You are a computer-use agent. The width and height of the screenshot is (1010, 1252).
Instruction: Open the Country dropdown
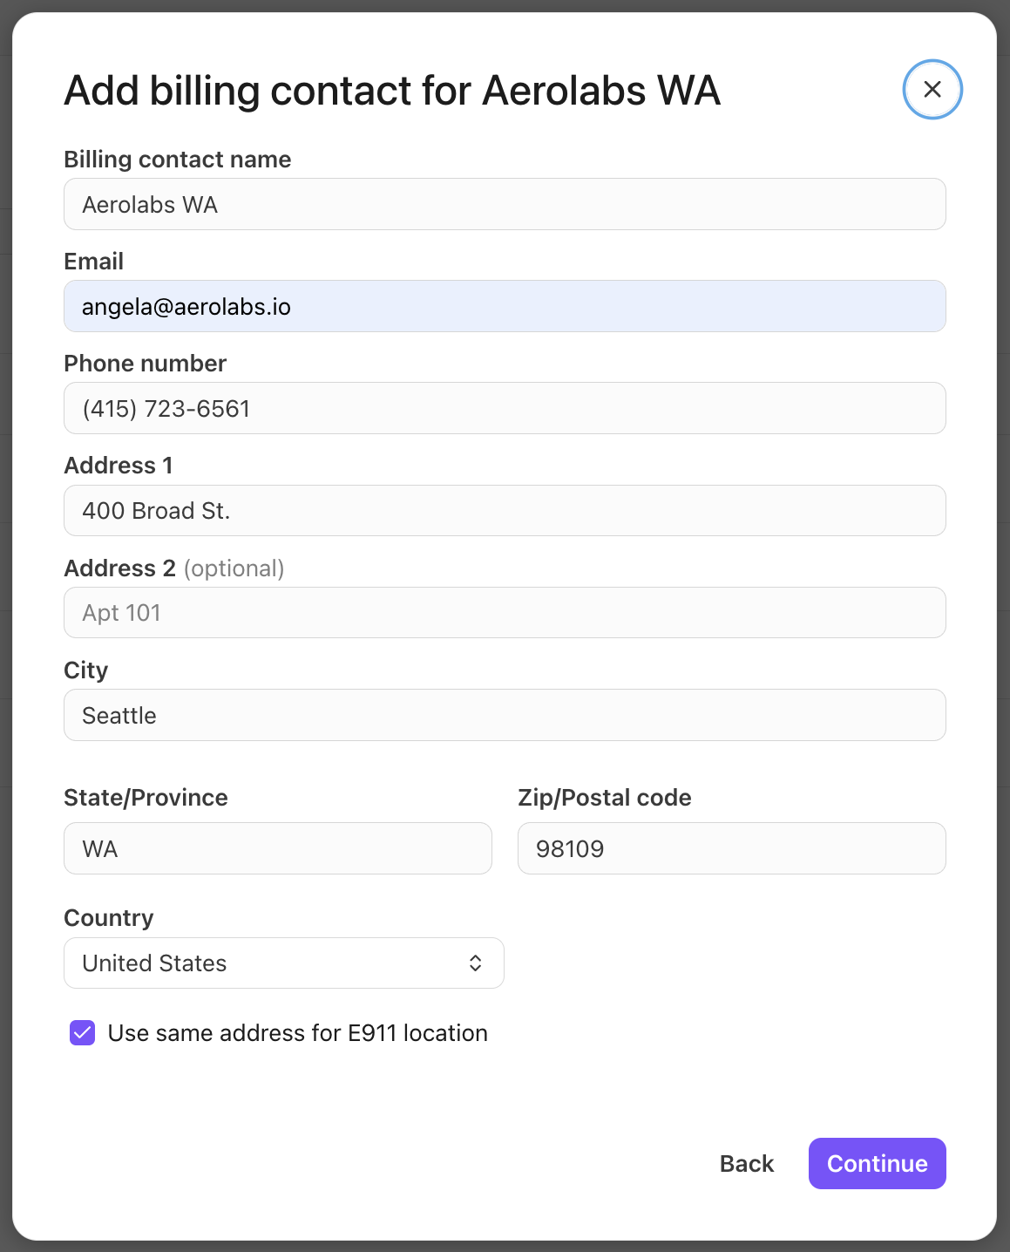click(284, 963)
